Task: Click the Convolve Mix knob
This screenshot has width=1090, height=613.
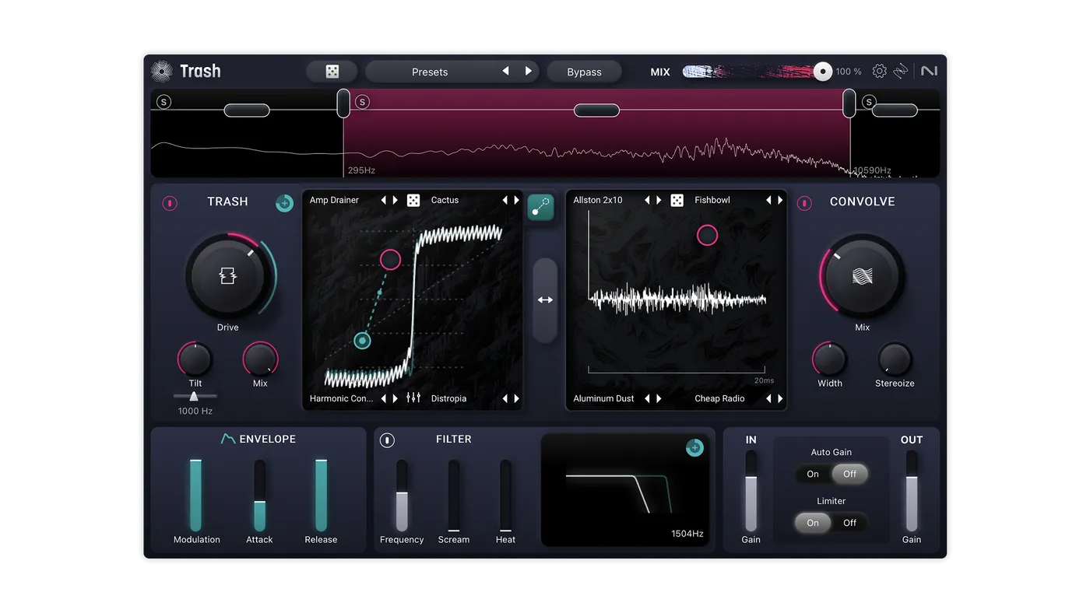Action: pyautogui.click(x=863, y=276)
